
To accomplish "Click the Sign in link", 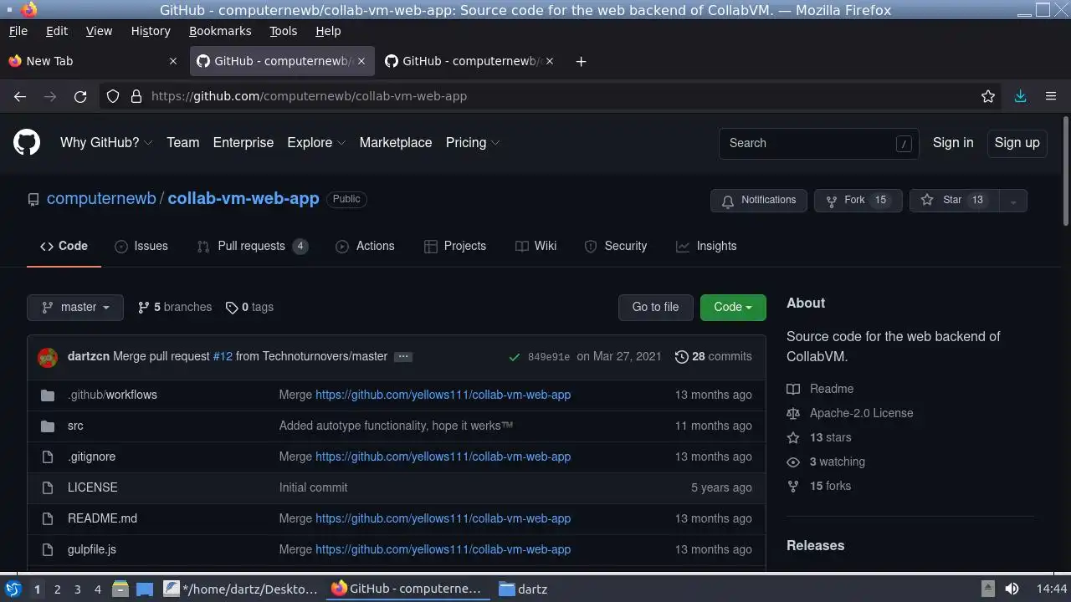I will [953, 143].
